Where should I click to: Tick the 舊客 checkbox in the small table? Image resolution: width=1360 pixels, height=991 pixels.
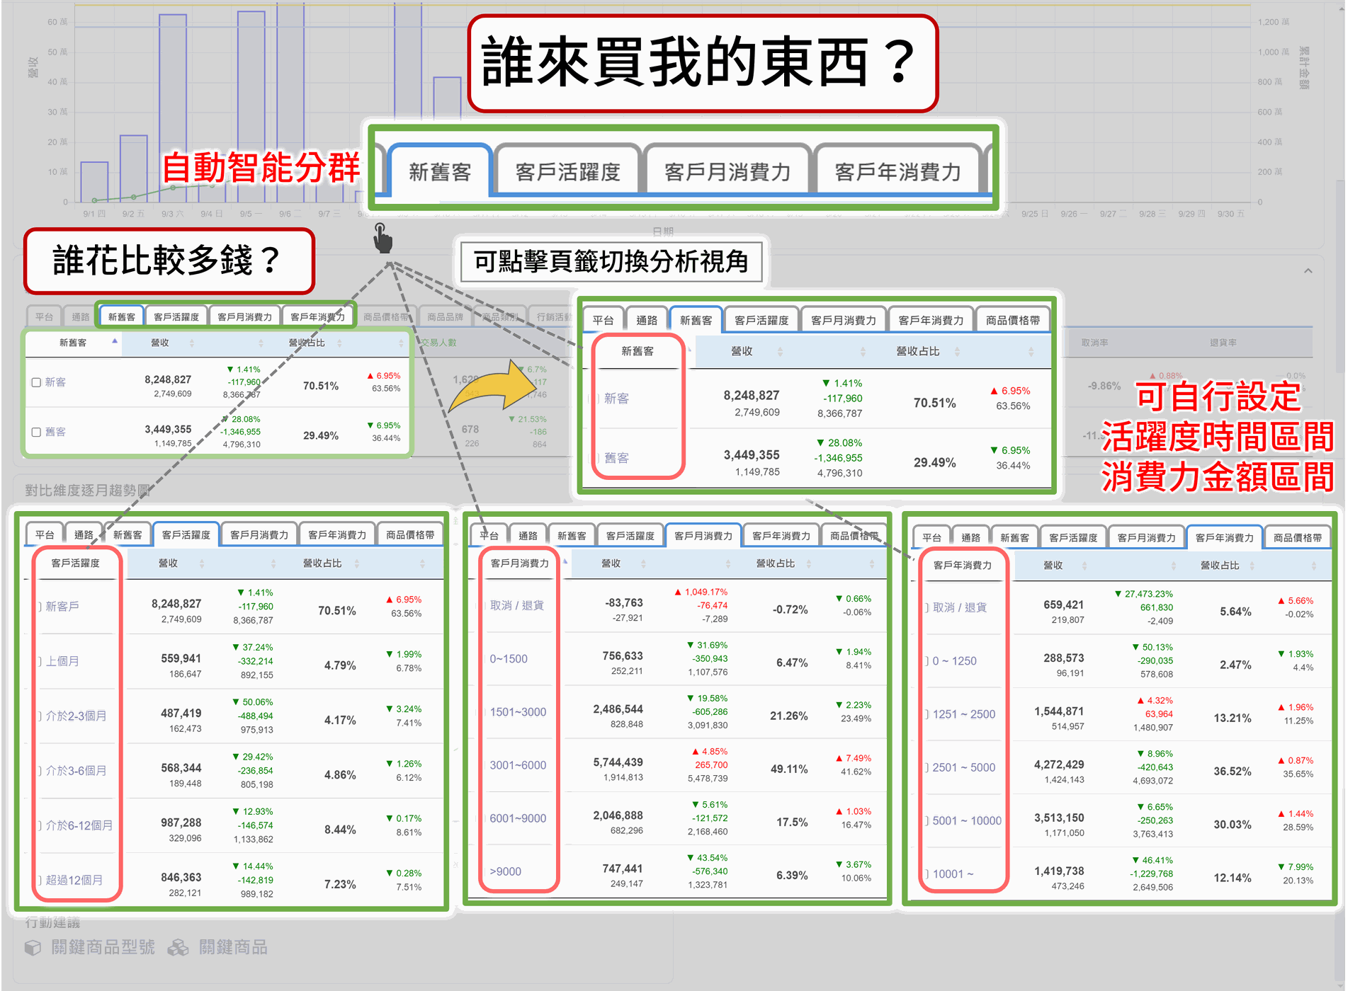pyautogui.click(x=36, y=432)
